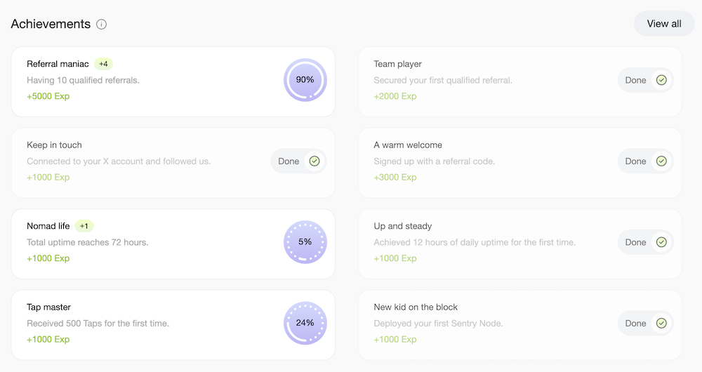702x372 pixels.
Task: Click the Team player checkmark icon
Action: [x=661, y=80]
